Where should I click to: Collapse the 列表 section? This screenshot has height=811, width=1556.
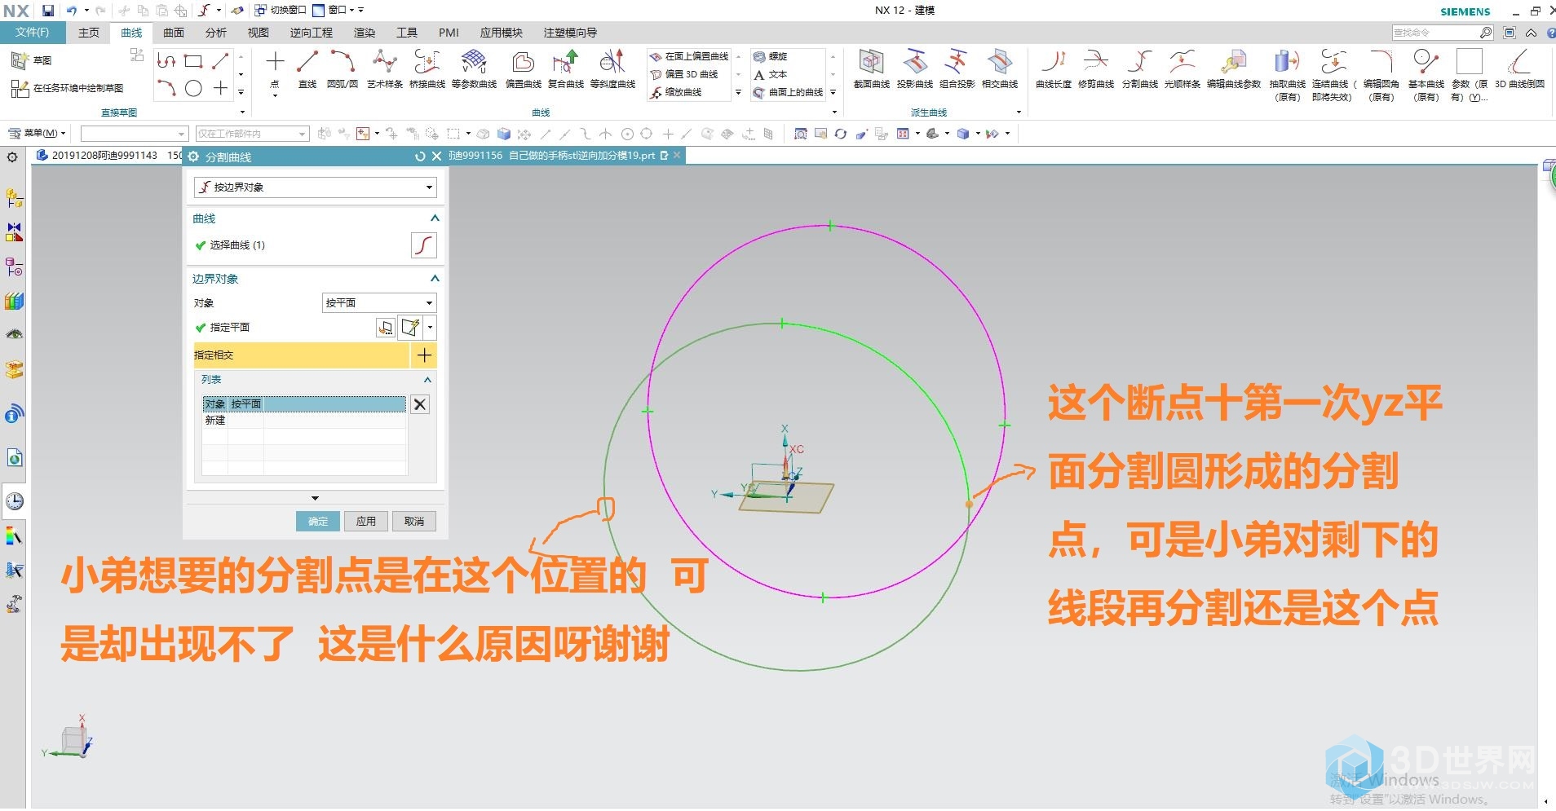tap(428, 380)
